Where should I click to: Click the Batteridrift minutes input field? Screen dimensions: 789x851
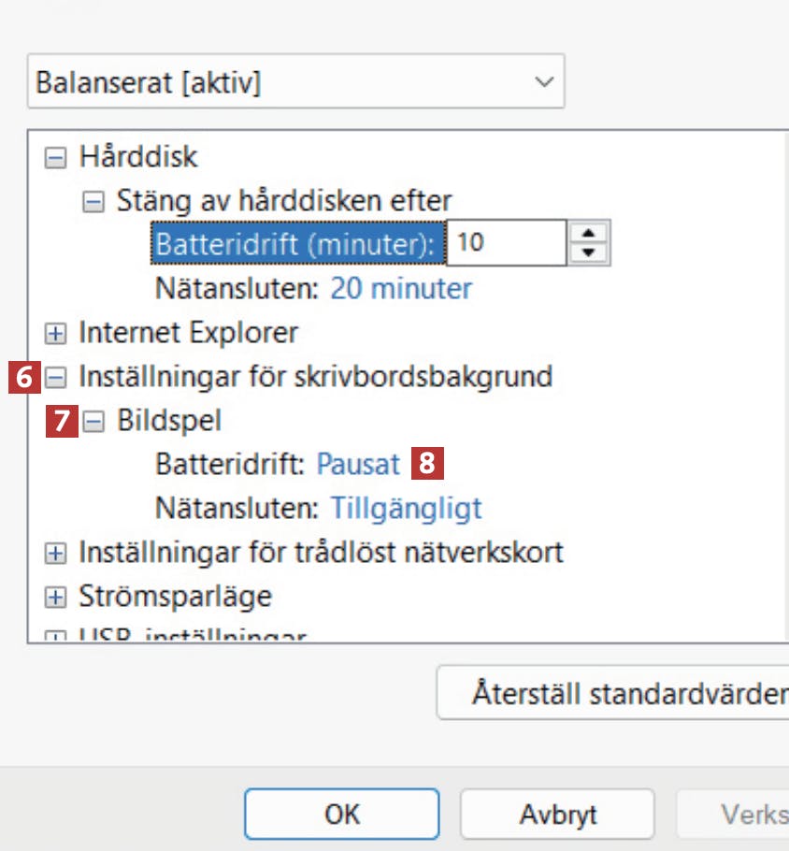click(x=505, y=243)
